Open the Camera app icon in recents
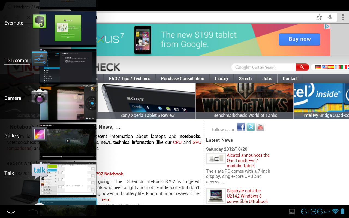 (40, 96)
